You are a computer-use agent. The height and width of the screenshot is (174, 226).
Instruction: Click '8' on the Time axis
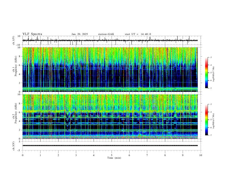[x=165, y=155]
